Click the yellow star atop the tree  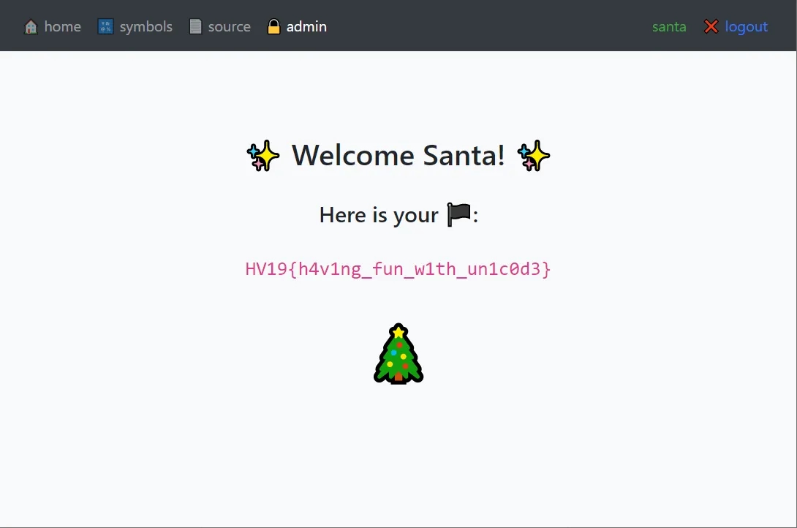point(398,332)
